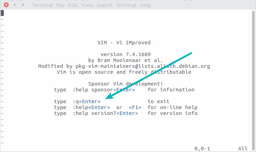Open the Help menu
256x152 pixels.
click(145, 5)
